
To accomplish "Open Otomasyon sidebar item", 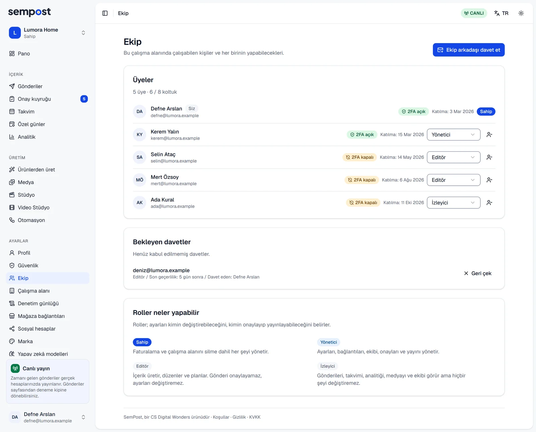I will tap(48, 220).
